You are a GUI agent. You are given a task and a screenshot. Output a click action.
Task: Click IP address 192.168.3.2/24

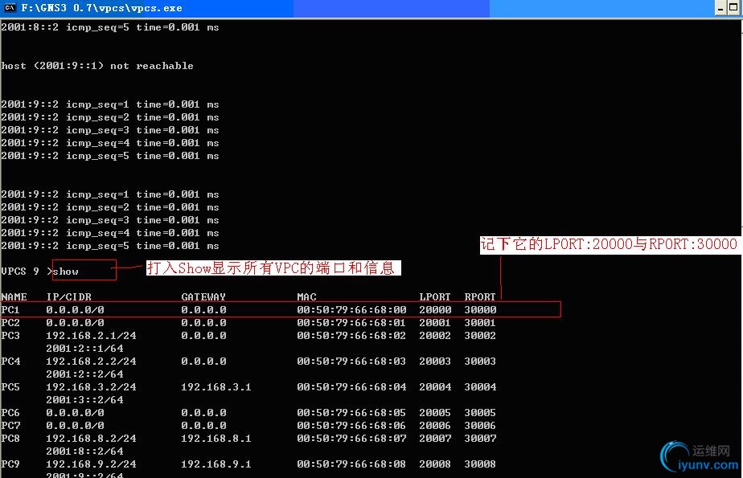pyautogui.click(x=91, y=386)
